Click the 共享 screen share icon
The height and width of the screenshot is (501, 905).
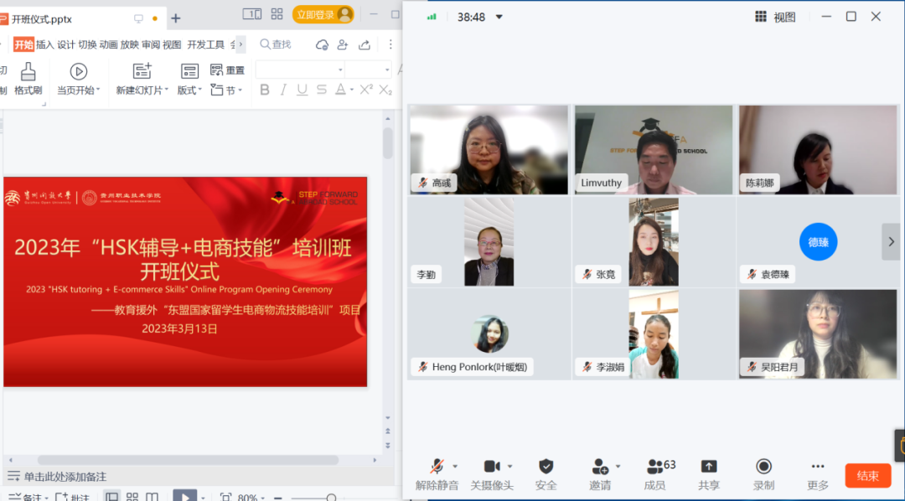(x=709, y=467)
